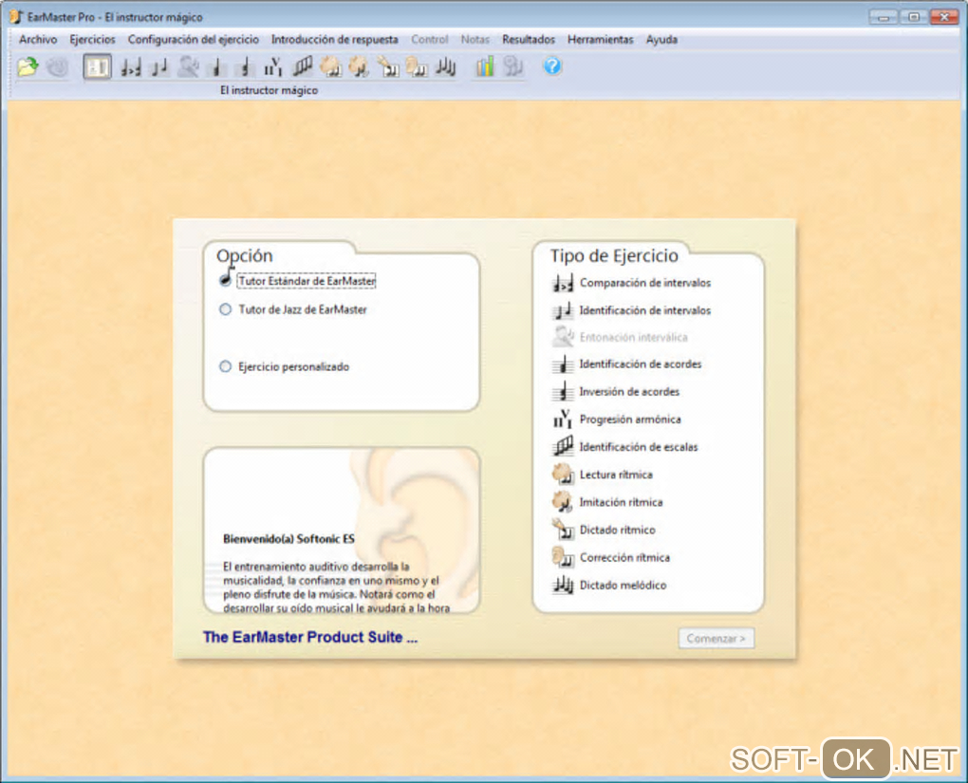Open the Ejercicios menu
Screen dimensions: 968x783
(92, 40)
